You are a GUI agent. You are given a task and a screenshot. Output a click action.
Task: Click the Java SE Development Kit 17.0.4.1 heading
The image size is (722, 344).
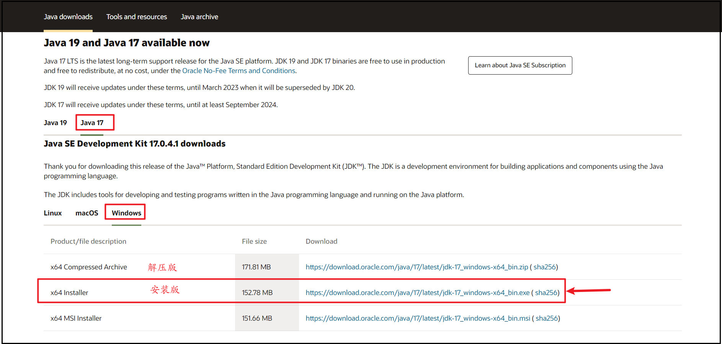pyautogui.click(x=135, y=144)
